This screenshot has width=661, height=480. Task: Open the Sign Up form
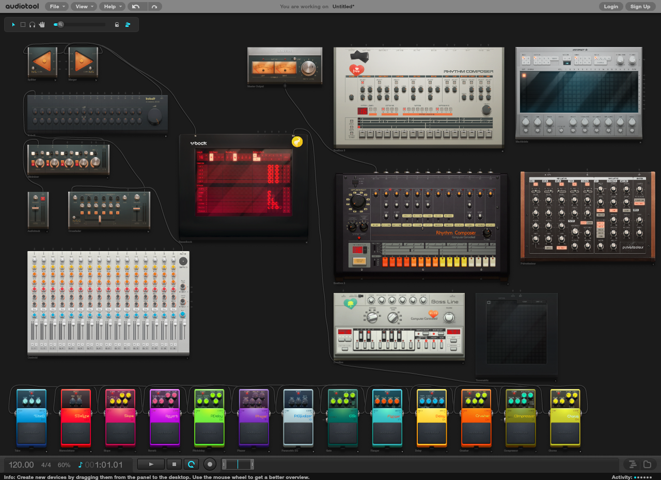[x=640, y=6]
